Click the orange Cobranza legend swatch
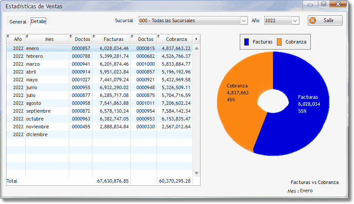 click(x=279, y=42)
